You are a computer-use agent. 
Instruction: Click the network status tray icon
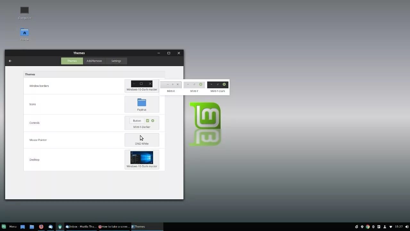pyautogui.click(x=391, y=227)
